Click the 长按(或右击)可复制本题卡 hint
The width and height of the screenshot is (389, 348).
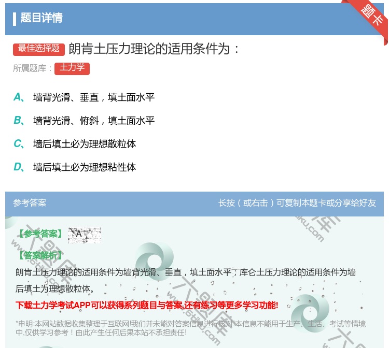[x=297, y=203]
